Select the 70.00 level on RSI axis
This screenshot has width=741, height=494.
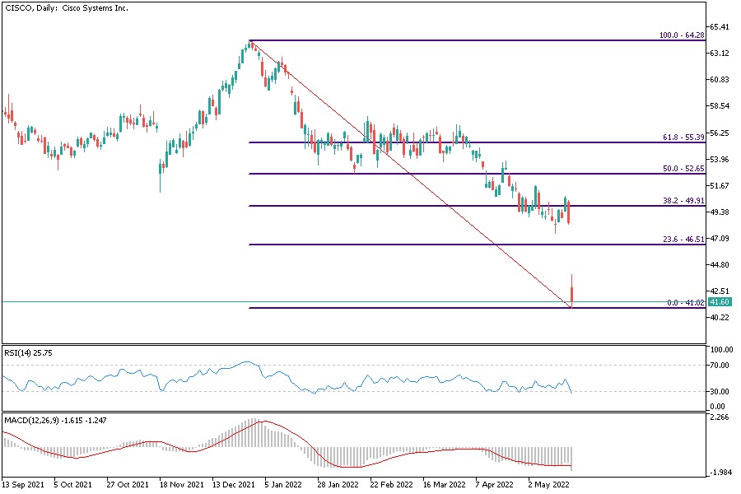721,365
